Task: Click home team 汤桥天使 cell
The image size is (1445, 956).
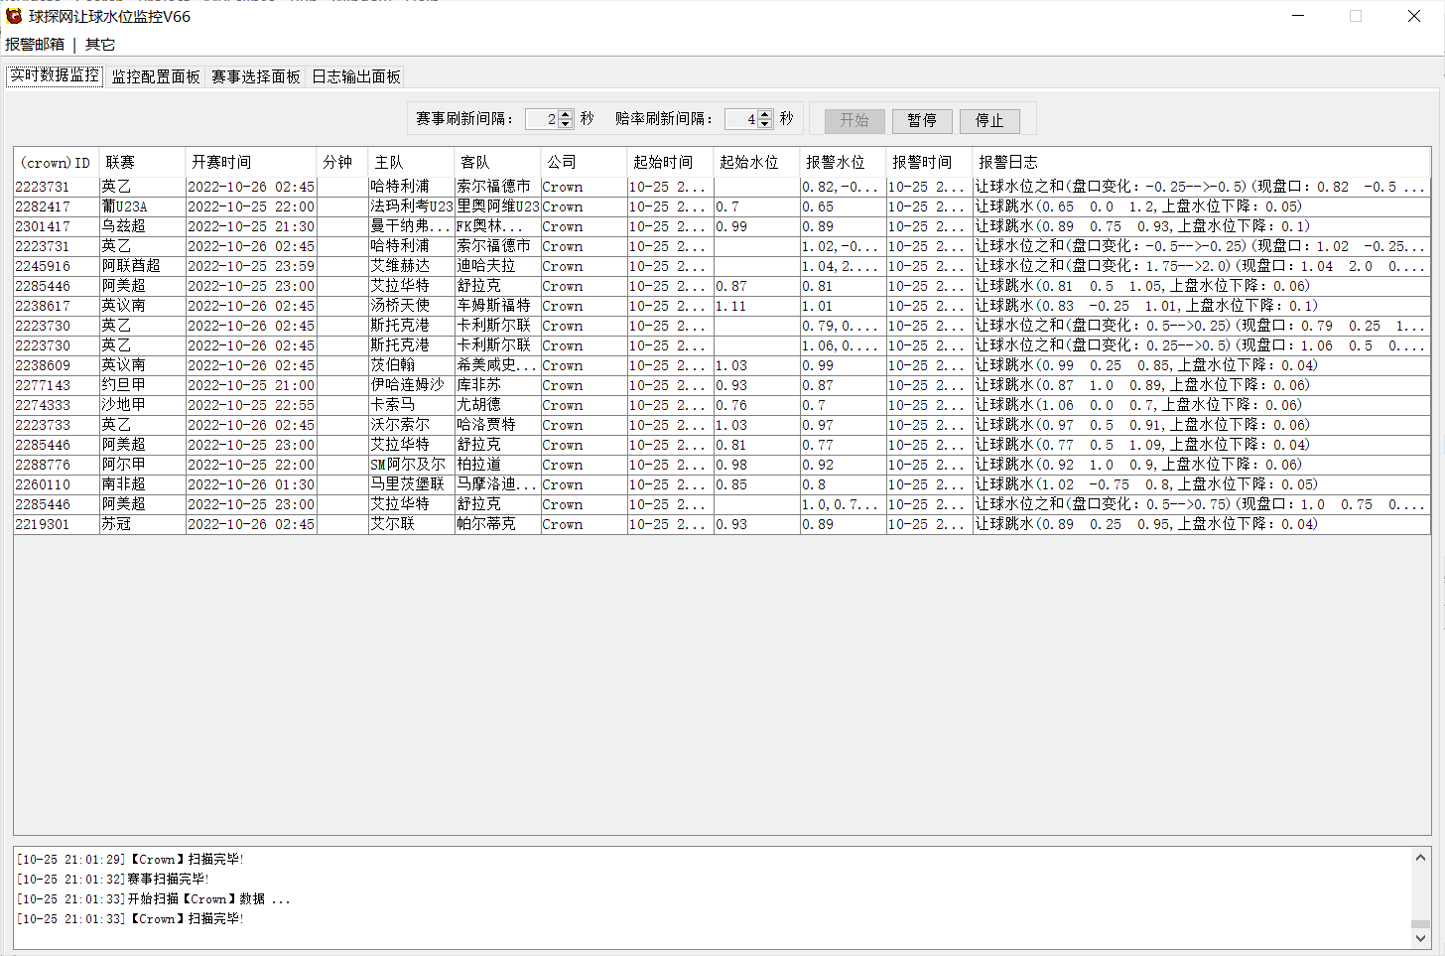Action: pos(412,306)
